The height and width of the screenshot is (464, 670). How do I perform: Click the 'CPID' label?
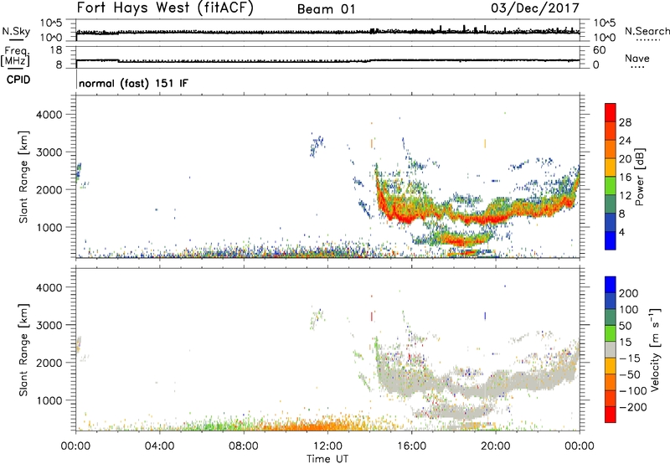18,80
